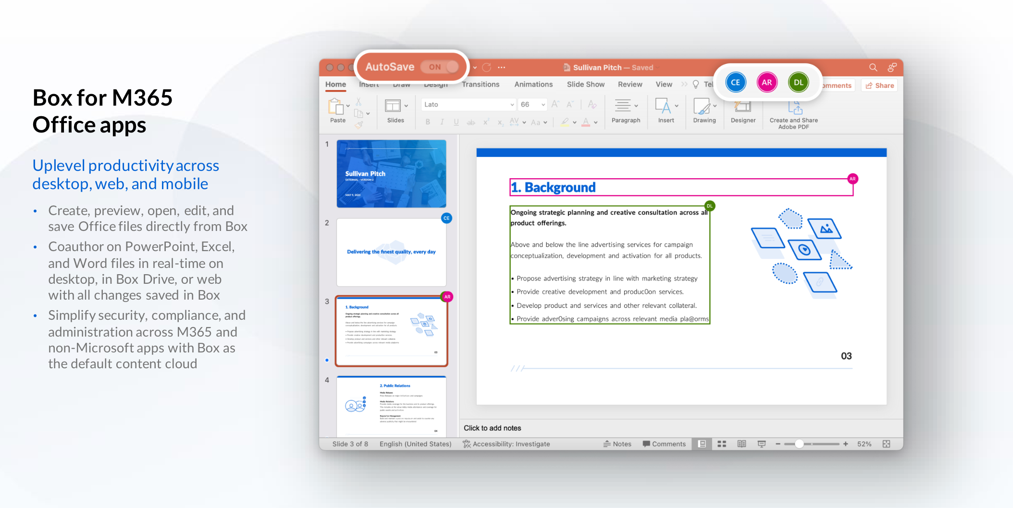Open the Review tab
This screenshot has height=508, width=1013.
click(x=630, y=85)
